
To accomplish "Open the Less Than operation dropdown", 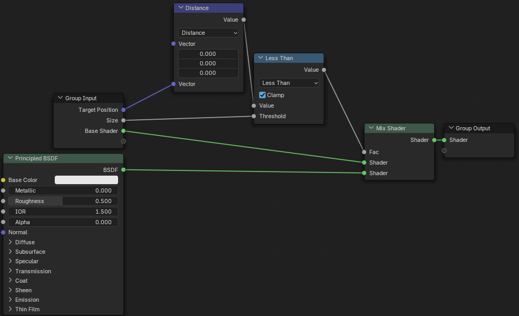I will pos(289,83).
